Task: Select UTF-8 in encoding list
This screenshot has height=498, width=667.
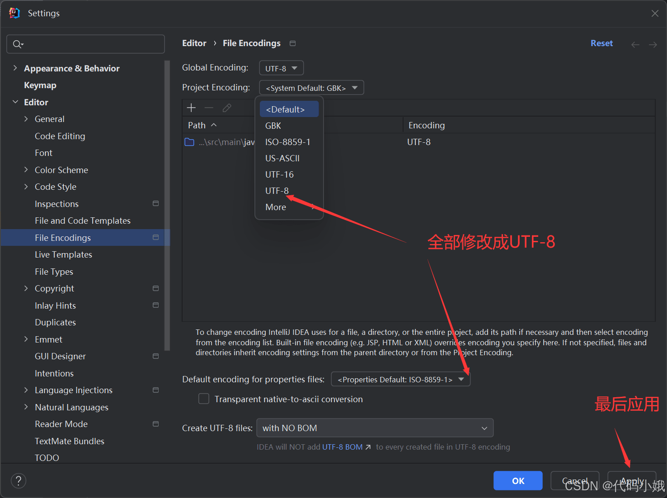Action: click(x=289, y=191)
